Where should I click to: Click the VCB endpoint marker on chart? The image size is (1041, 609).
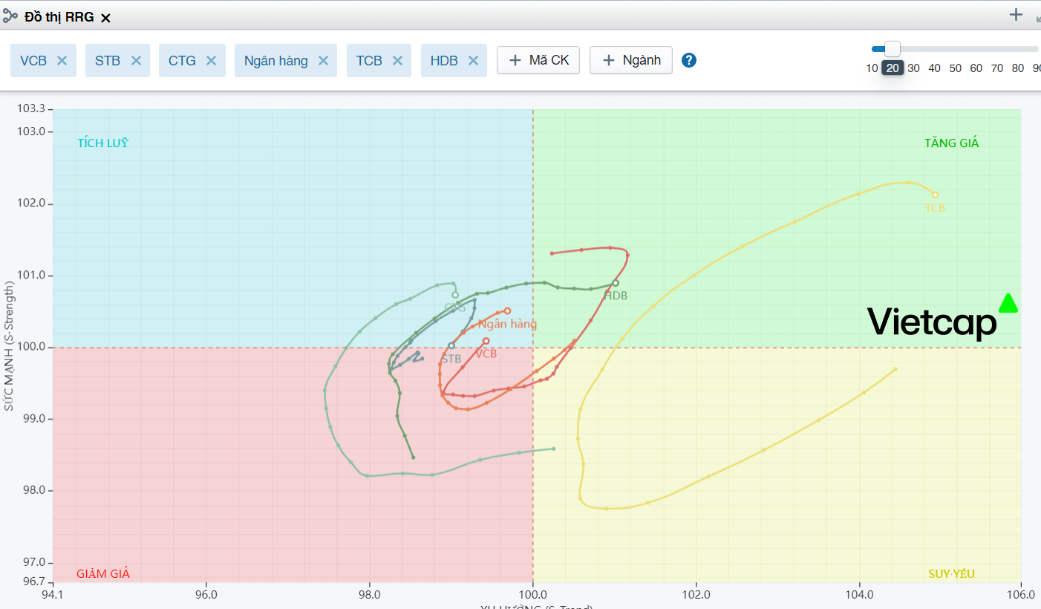point(486,341)
